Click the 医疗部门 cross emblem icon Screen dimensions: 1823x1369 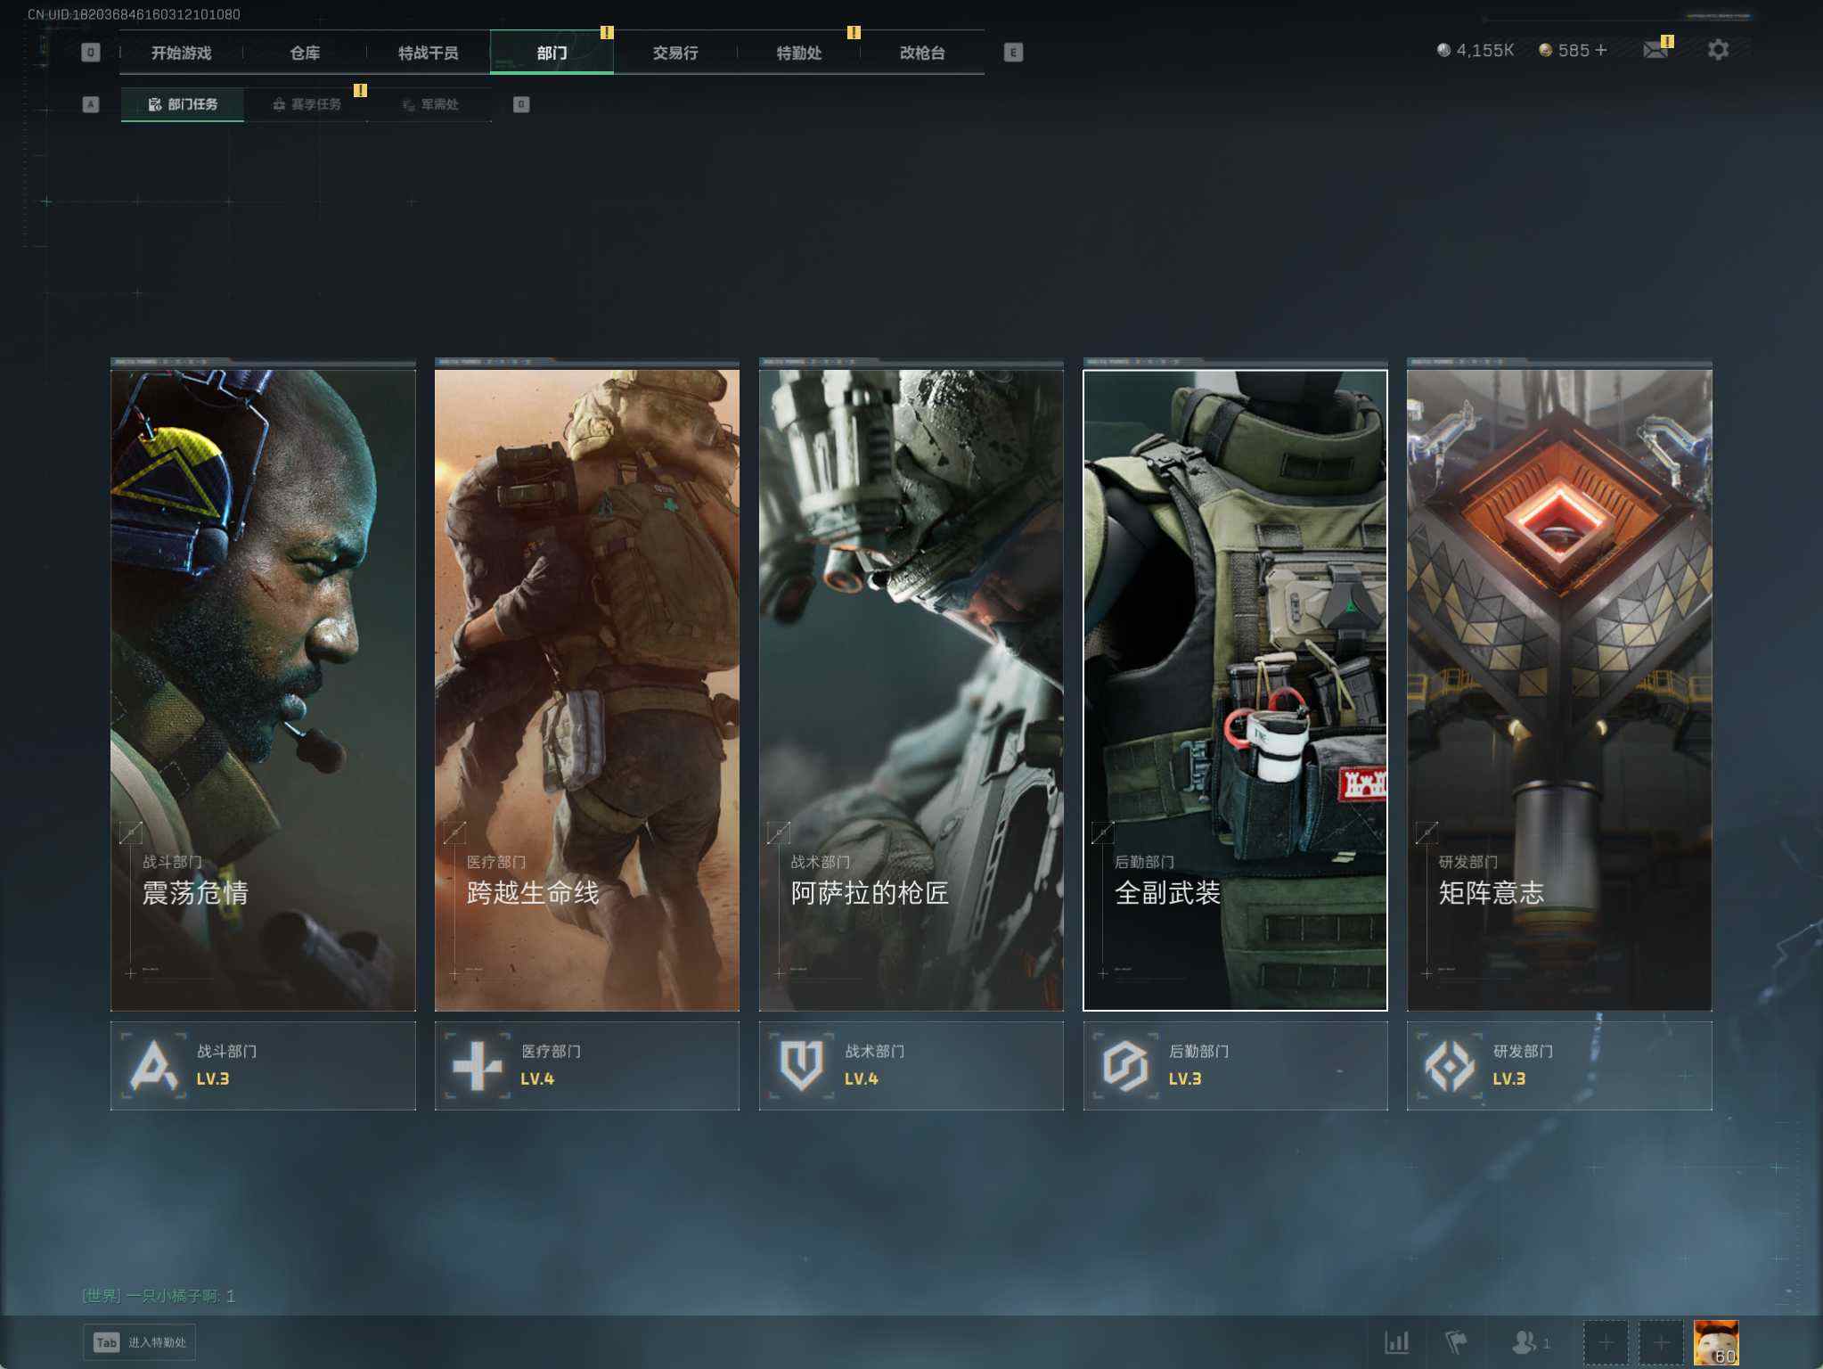coord(477,1065)
